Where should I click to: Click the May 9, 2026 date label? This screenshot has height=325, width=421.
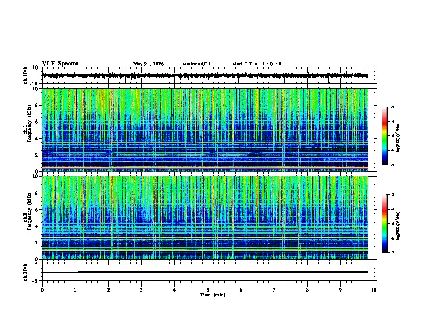(148, 64)
